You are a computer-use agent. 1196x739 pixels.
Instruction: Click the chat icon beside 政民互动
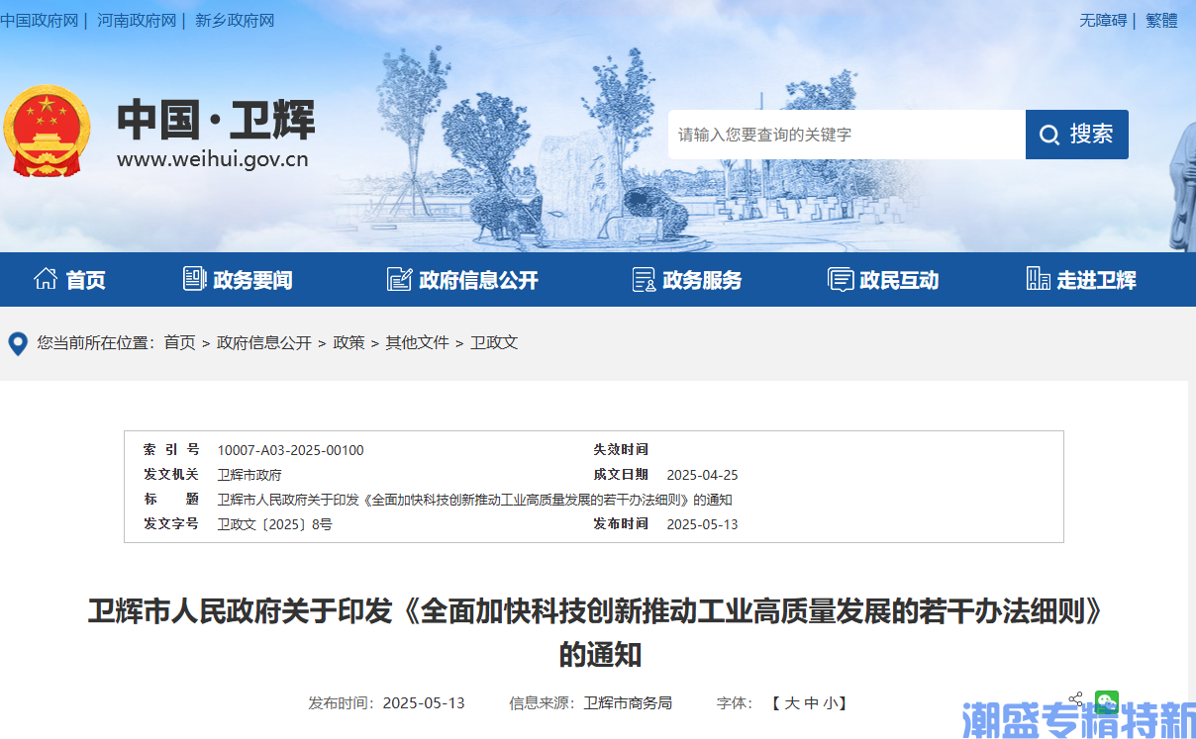[841, 279]
